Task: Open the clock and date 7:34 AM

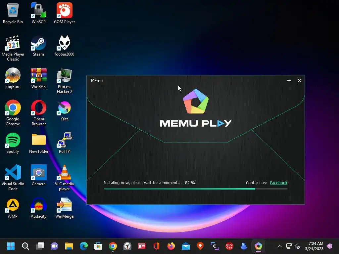Action: pyautogui.click(x=314, y=246)
